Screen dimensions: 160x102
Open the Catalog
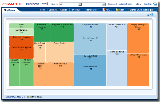tap(64, 10)
